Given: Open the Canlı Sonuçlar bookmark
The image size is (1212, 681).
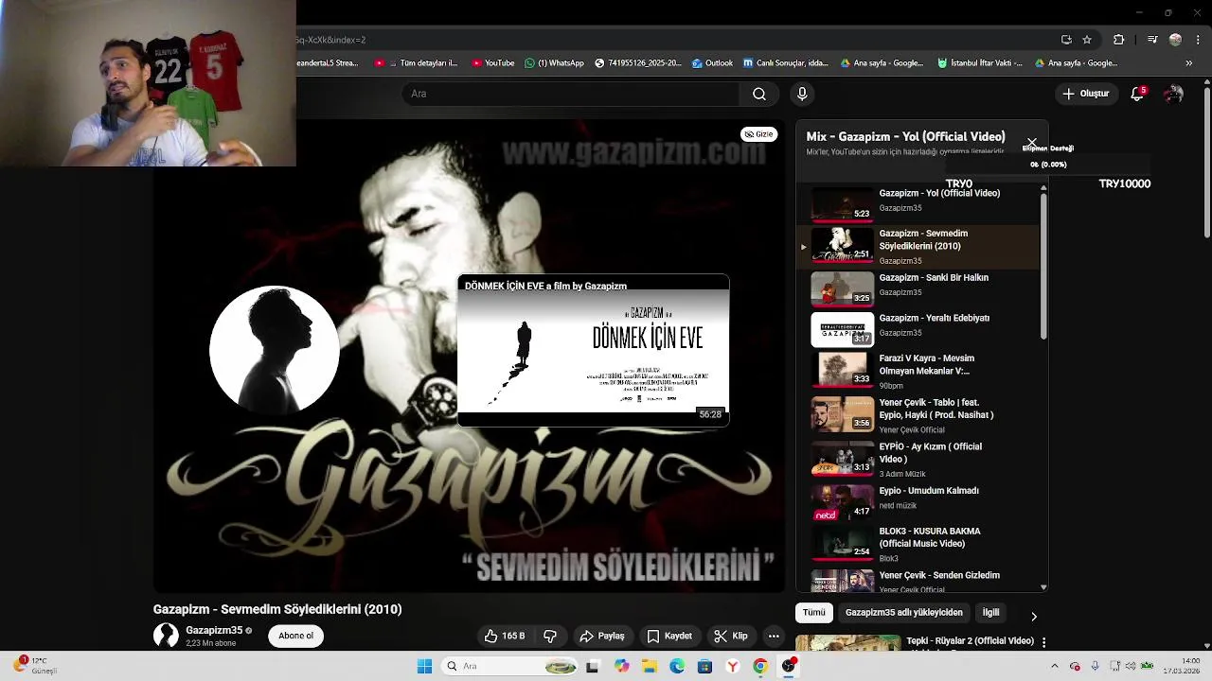Looking at the screenshot, I should [x=786, y=63].
